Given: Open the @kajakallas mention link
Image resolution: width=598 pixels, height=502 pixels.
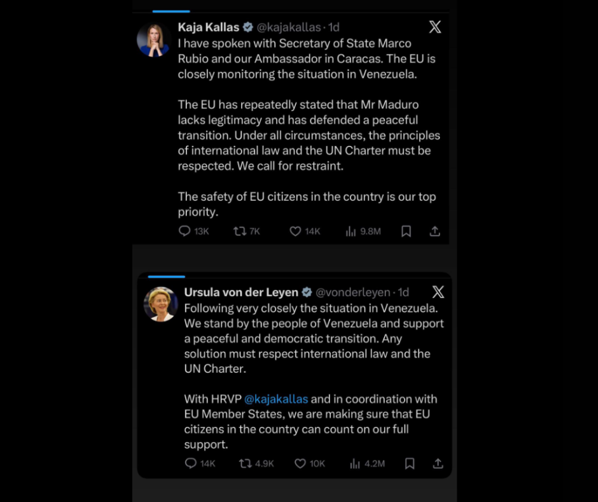Looking at the screenshot, I should pos(276,399).
